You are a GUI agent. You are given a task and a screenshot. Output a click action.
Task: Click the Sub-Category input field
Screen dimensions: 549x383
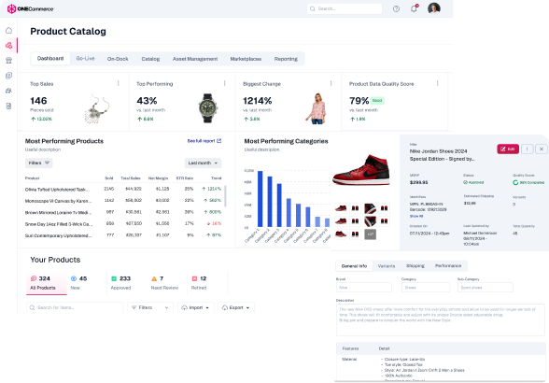pos(486,288)
